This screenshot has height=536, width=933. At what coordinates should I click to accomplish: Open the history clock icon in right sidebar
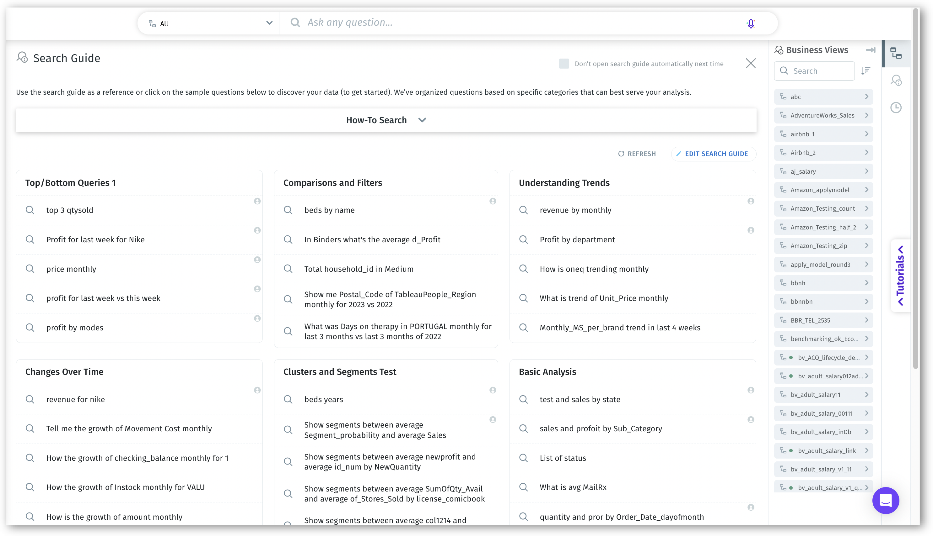coord(896,108)
